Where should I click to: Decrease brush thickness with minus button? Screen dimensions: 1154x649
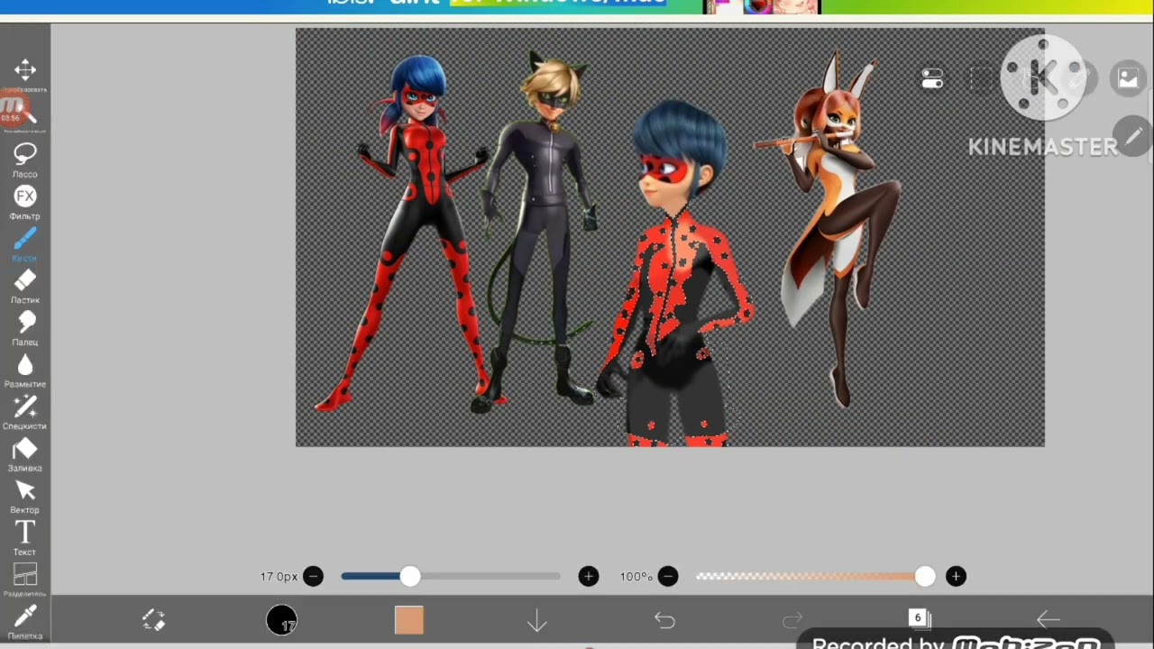point(313,576)
